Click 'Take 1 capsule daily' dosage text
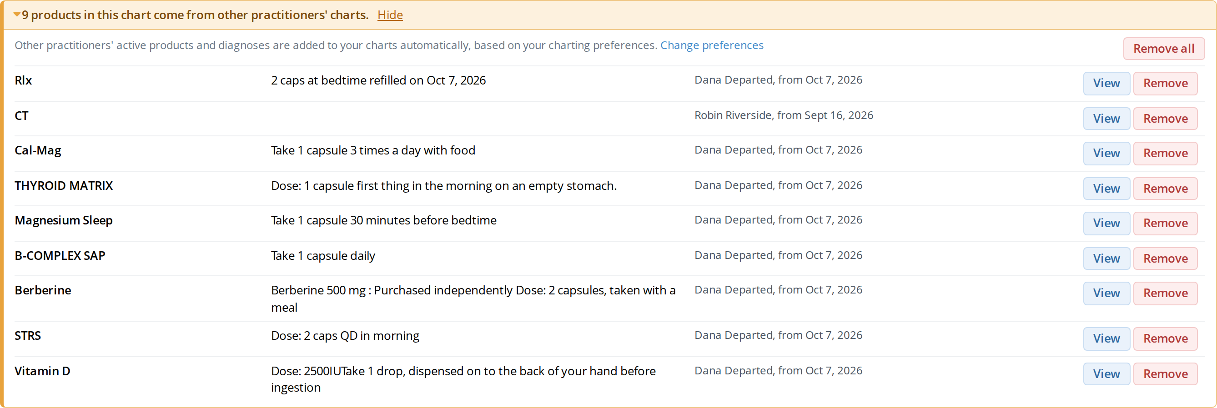The height and width of the screenshot is (408, 1217). [323, 255]
